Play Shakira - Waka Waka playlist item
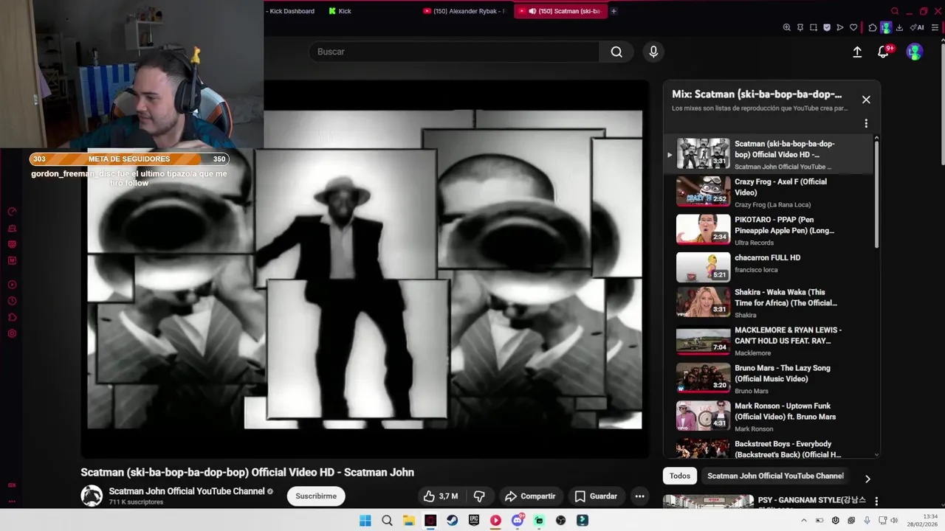 tap(767, 302)
